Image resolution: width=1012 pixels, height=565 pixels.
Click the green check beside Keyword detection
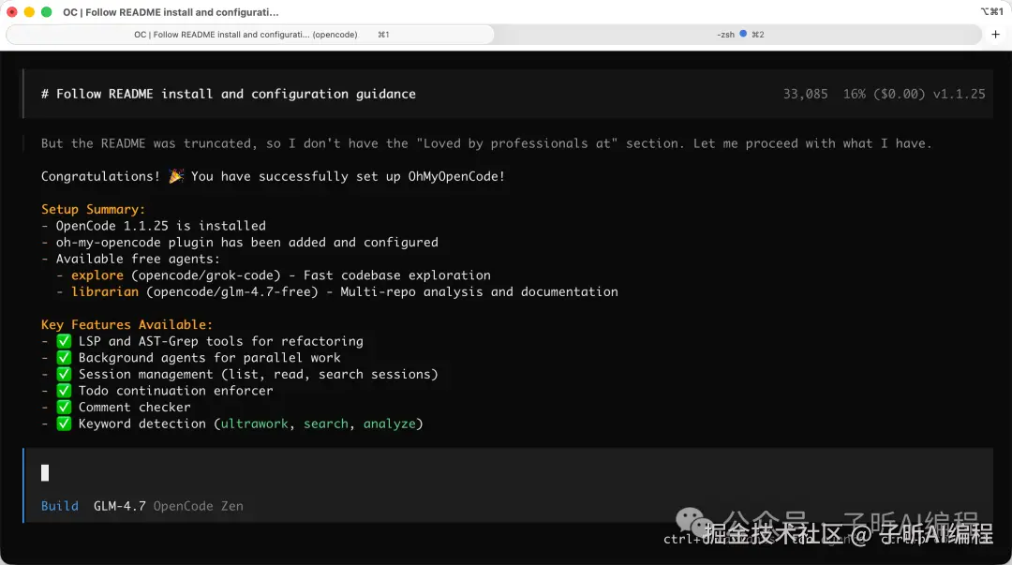click(64, 424)
